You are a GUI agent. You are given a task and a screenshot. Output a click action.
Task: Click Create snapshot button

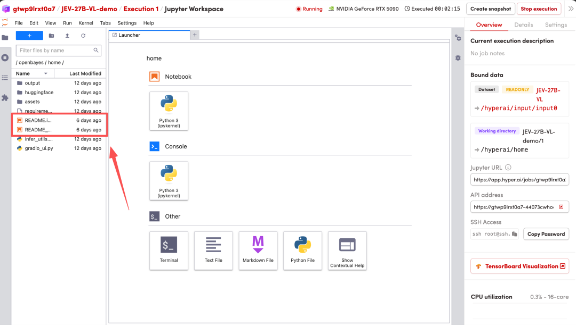click(491, 9)
